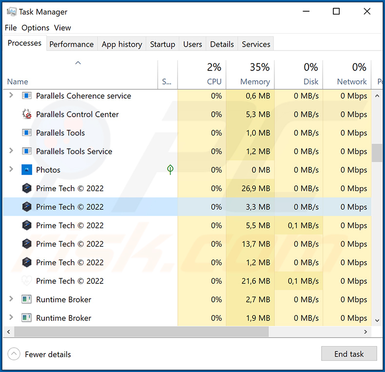Click the Parallels Tools process icon
Screen dimensions: 385x372
(x=27, y=133)
